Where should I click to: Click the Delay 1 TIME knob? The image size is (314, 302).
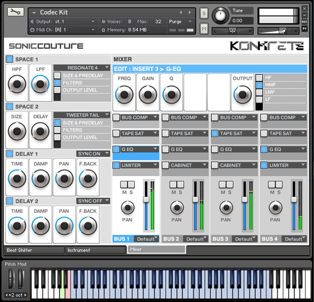[x=17, y=179]
